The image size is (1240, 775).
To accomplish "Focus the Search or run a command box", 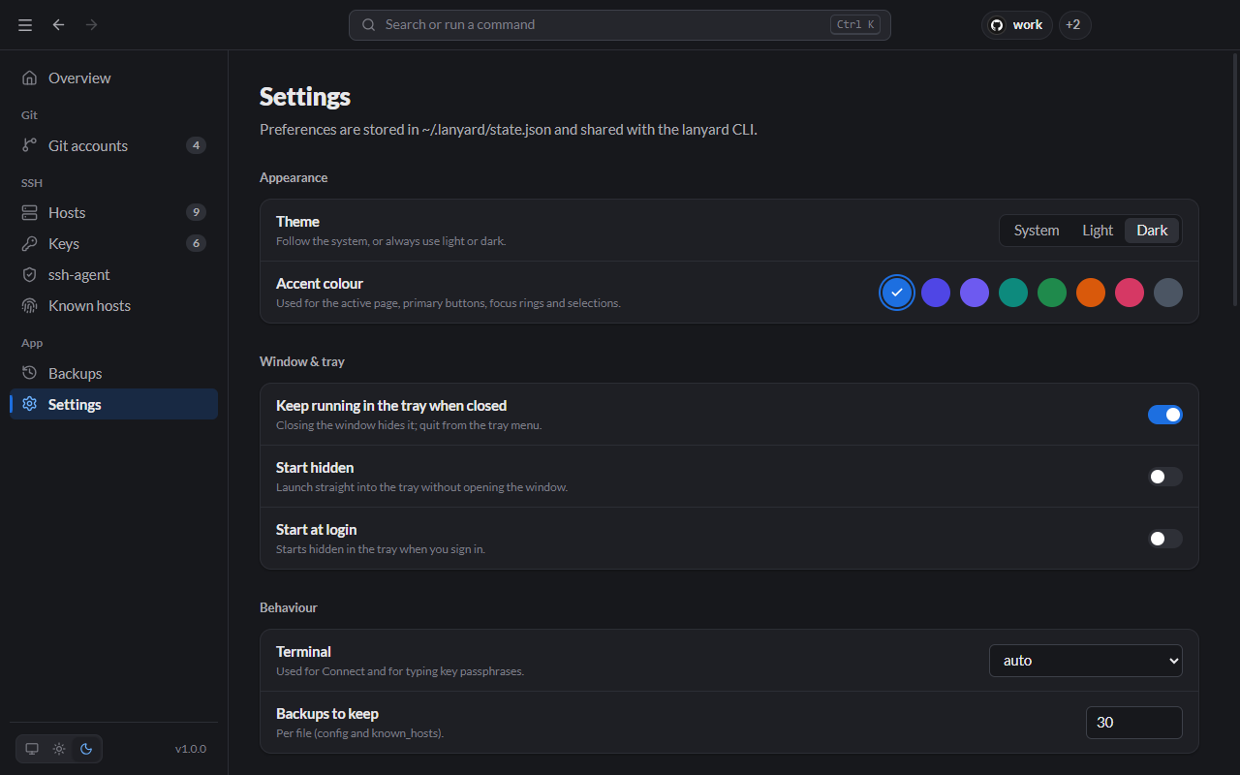I will click(x=620, y=25).
